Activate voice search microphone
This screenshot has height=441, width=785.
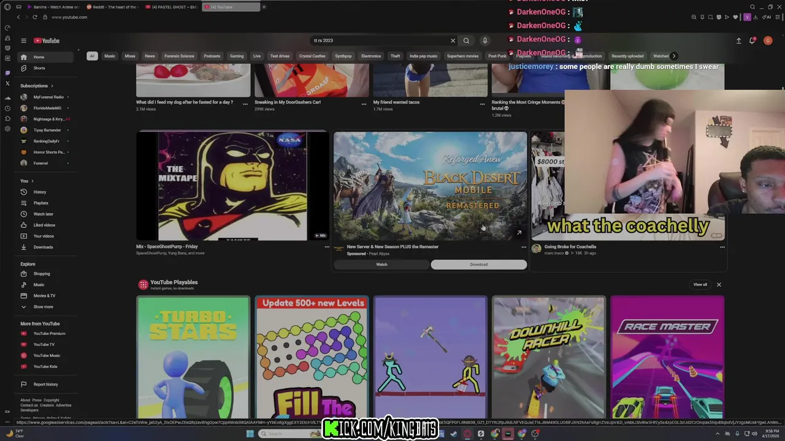click(x=484, y=40)
